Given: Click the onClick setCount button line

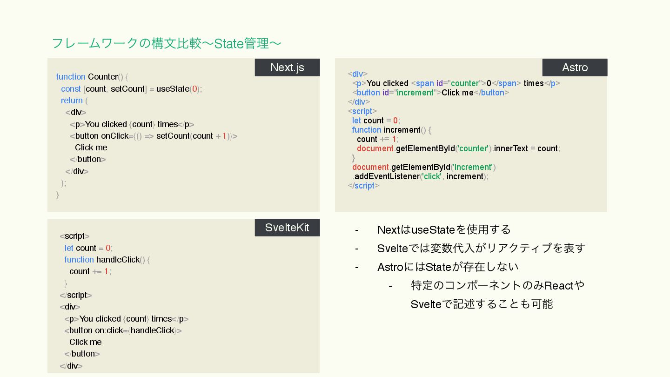Looking at the screenshot, I should (154, 136).
